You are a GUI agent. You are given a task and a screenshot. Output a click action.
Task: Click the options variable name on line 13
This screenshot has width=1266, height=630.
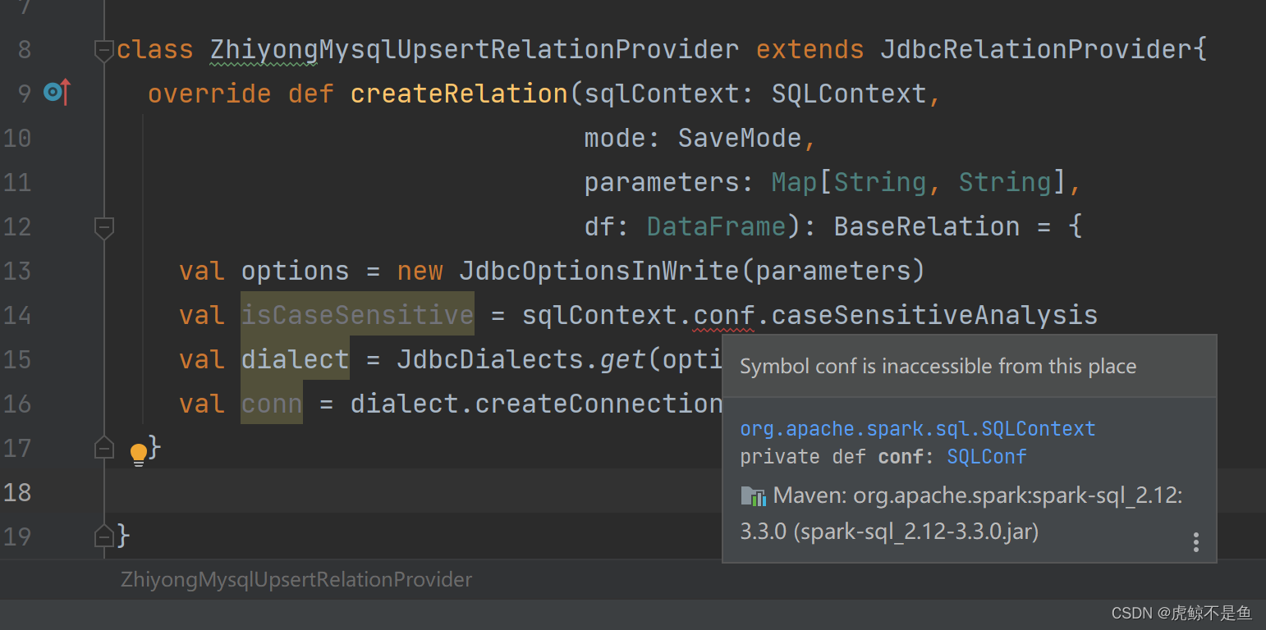(x=295, y=271)
